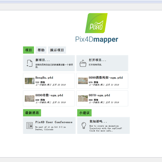Click the BengBu.p4d project title
The height and width of the screenshot is (162, 162).
pyautogui.click(x=44, y=78)
